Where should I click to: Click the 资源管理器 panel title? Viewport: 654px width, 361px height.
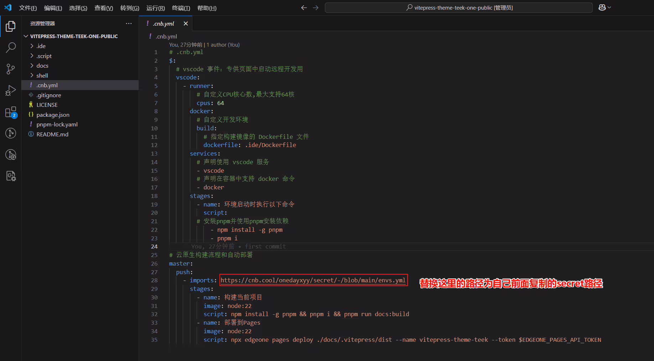point(42,23)
